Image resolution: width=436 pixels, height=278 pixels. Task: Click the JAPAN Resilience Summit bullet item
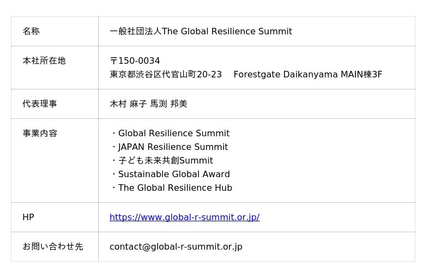(x=173, y=147)
